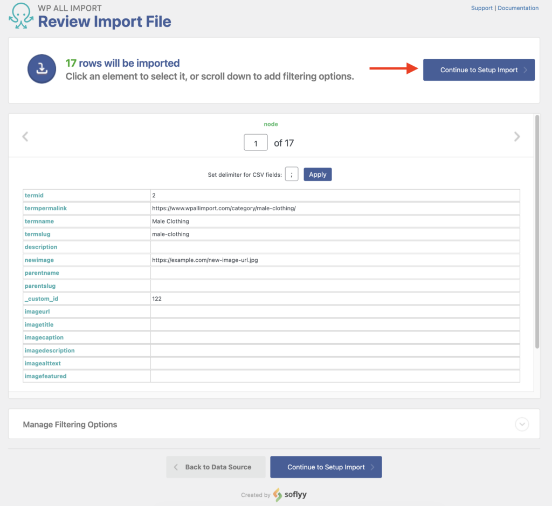Viewport: 552px width, 506px height.
Task: Go to the next record with the right chevron
Action: (516, 136)
